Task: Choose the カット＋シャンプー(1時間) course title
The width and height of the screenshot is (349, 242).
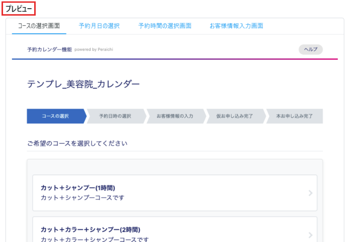Action: (78, 188)
